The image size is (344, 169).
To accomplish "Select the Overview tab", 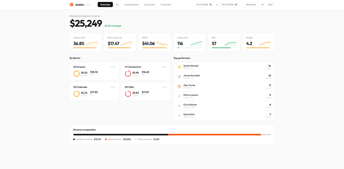I will [105, 5].
